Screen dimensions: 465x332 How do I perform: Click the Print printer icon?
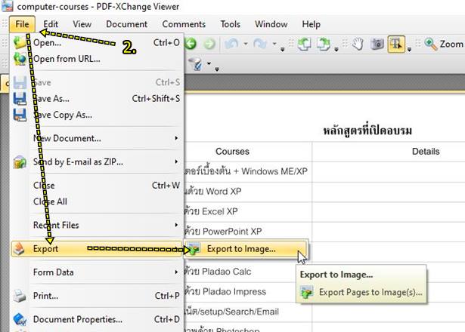[x=20, y=296]
